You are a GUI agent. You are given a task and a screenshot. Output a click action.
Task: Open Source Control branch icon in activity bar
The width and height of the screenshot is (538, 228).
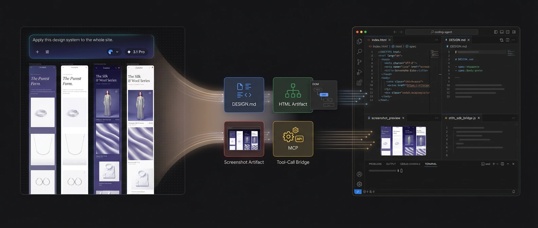[x=359, y=62]
